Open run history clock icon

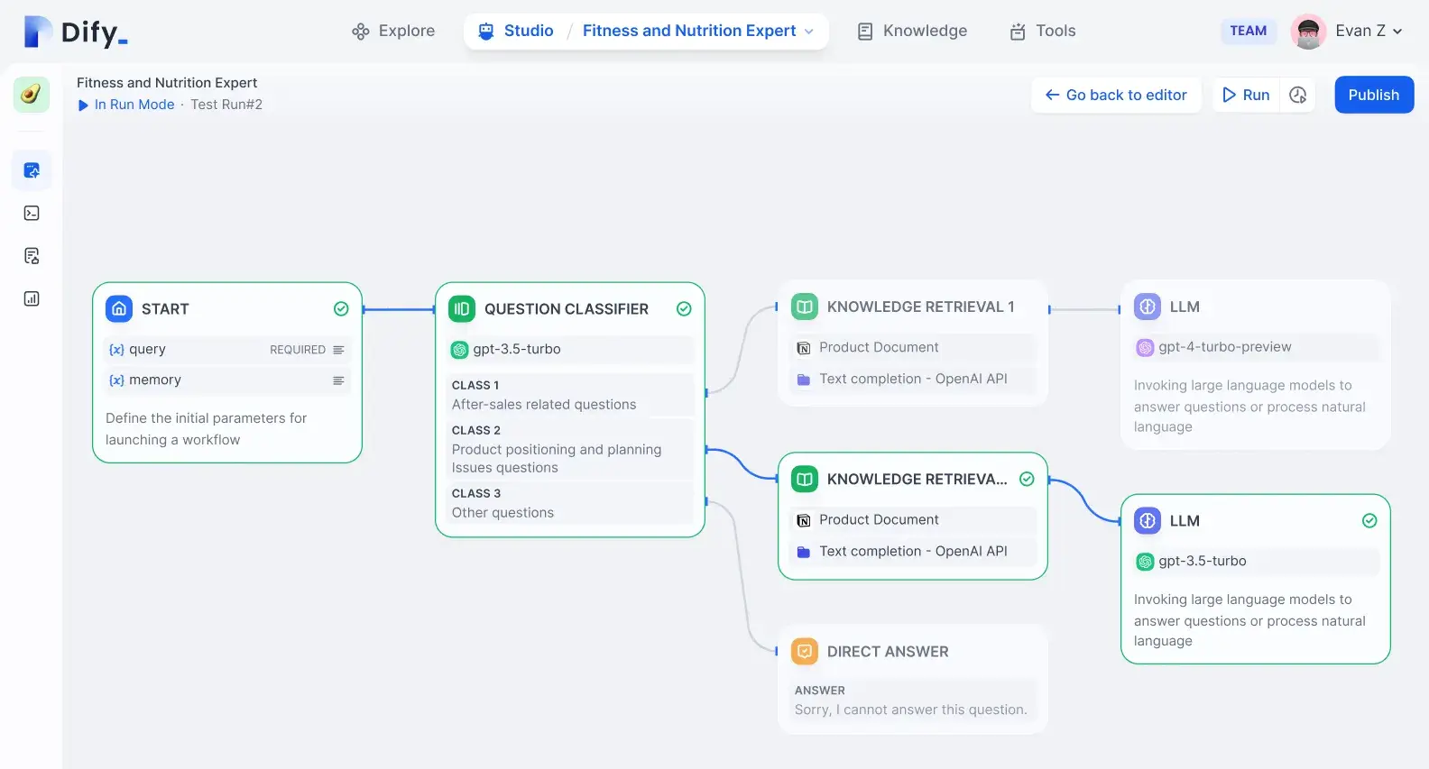1297,95
